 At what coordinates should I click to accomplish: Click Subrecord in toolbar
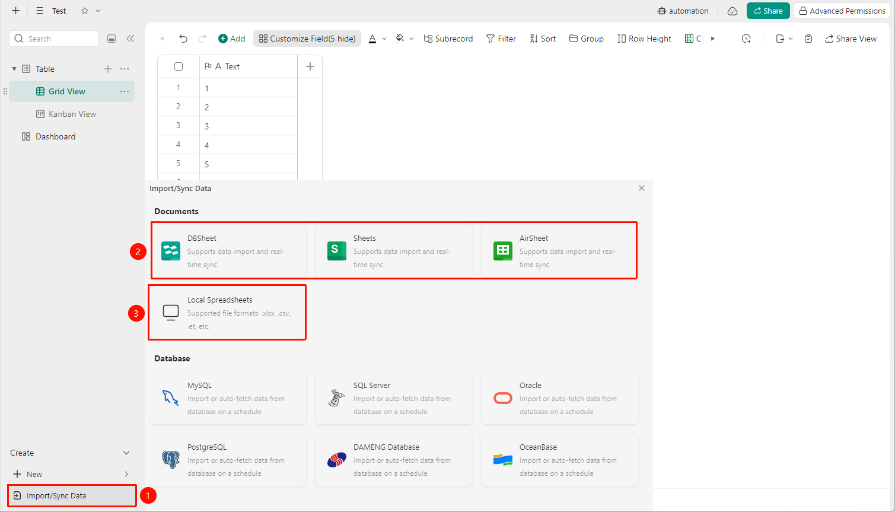pyautogui.click(x=448, y=39)
